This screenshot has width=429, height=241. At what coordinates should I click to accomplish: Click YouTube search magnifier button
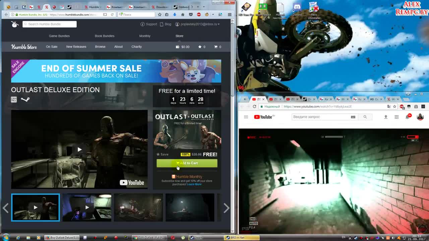coord(365,117)
